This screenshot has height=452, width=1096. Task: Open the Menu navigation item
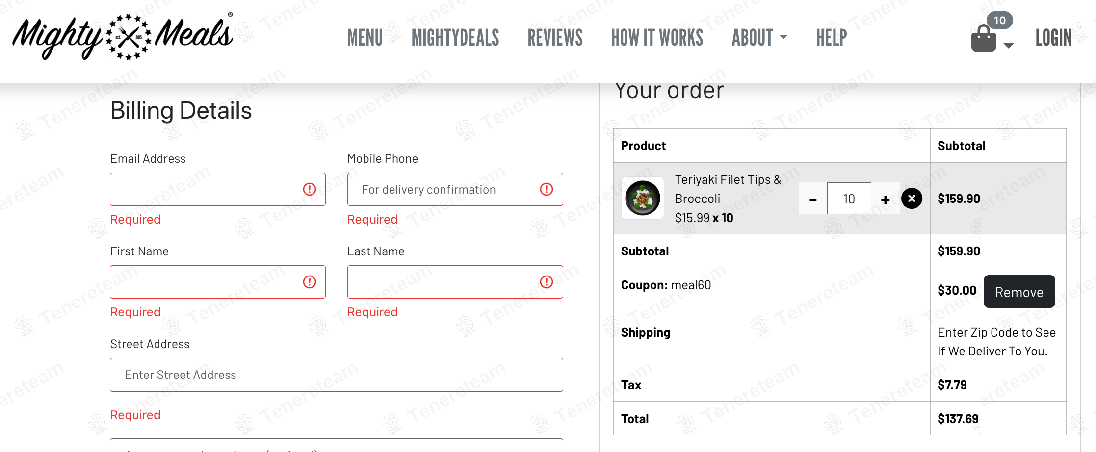coord(365,38)
